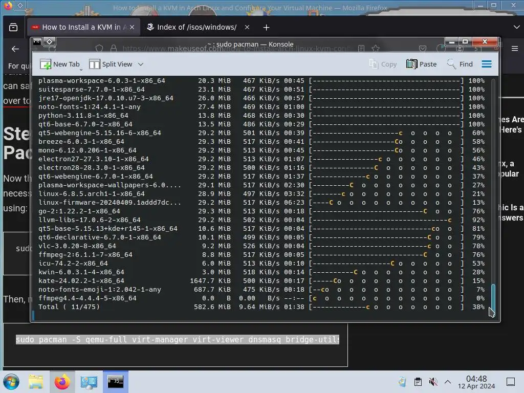Screen dimensions: 524x393
Task: Click the linux-firmware download progress bar
Action: (386, 203)
